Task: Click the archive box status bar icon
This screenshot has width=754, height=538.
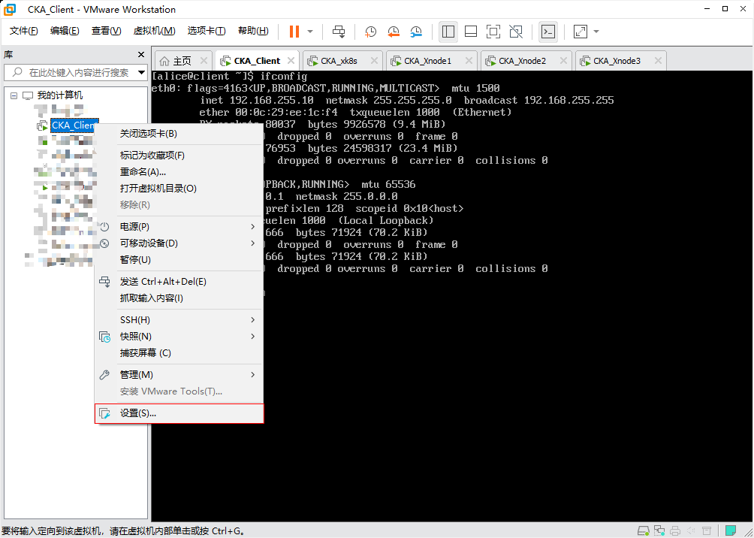Action: (x=706, y=530)
